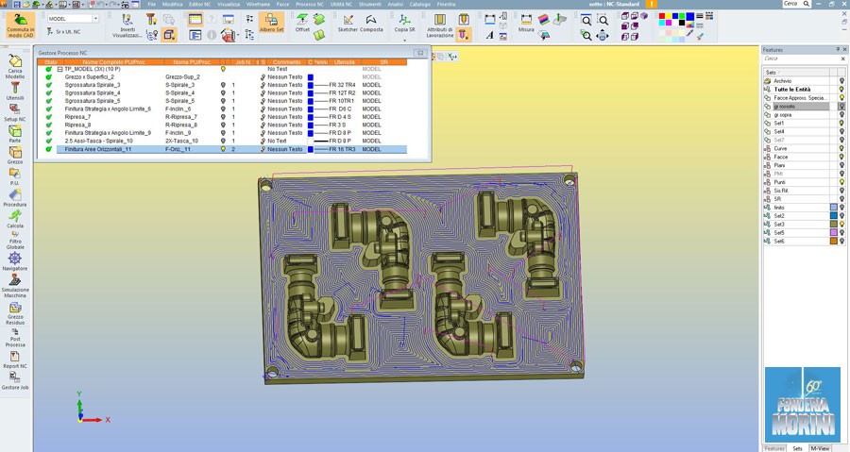This screenshot has width=850, height=452.
Task: Toggle bulb on TP_MODEL (3X) row
Action: click(223, 69)
